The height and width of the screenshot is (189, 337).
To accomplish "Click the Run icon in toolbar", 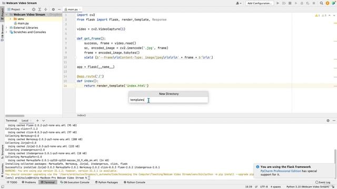I will 277,3.
